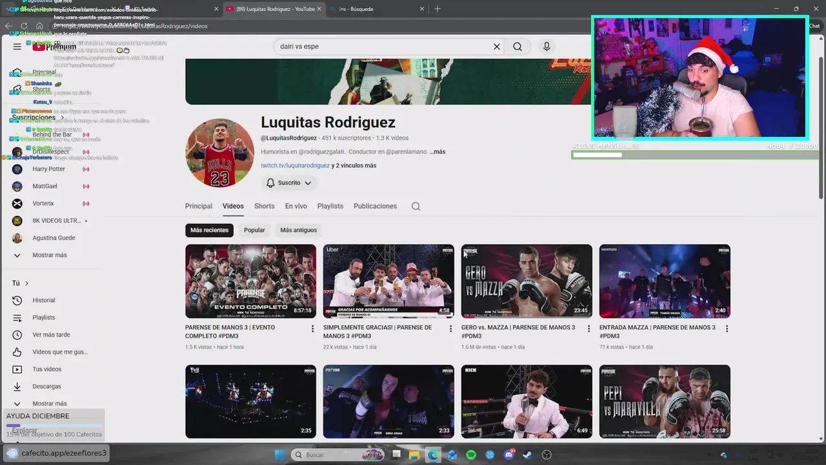This screenshot has height=465, width=826.
Task: Open the ENTRADA MAZZA 2:40 thumbnail
Action: click(x=665, y=281)
